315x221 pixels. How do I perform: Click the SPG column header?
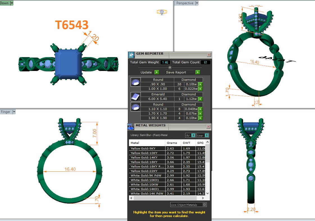pos(200,143)
